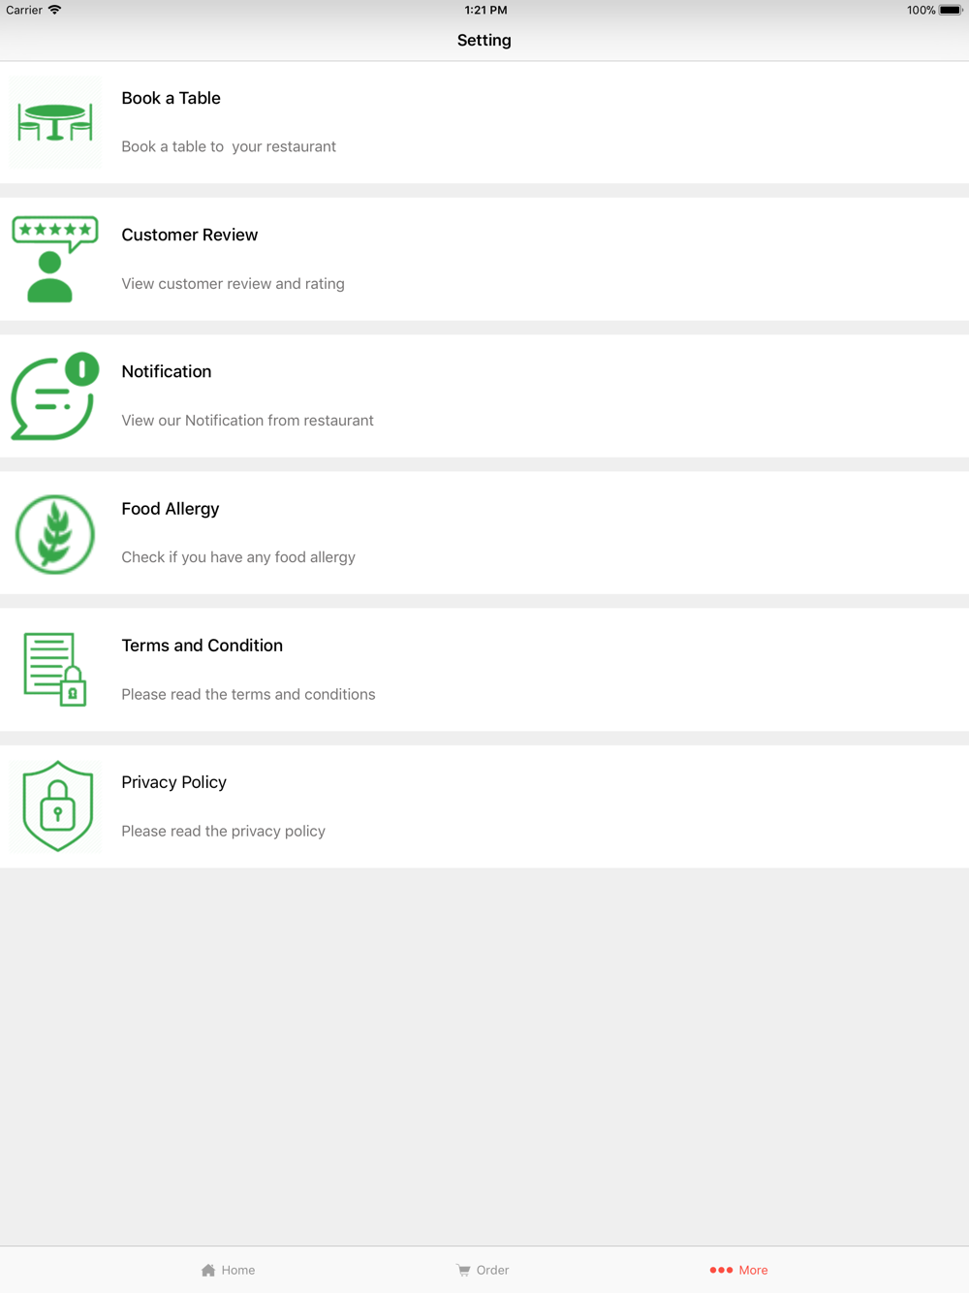Switch to the Order tab
Screen dimensions: 969x1293
pyautogui.click(x=483, y=1270)
